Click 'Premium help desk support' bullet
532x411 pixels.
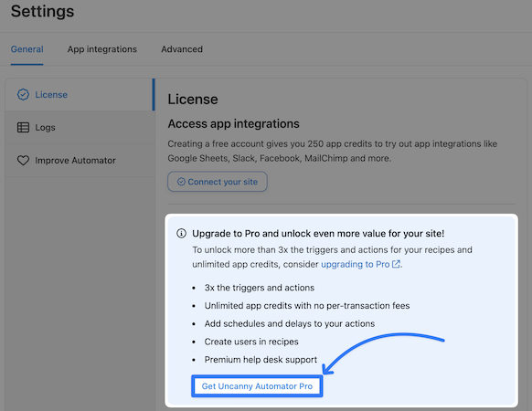pos(261,360)
